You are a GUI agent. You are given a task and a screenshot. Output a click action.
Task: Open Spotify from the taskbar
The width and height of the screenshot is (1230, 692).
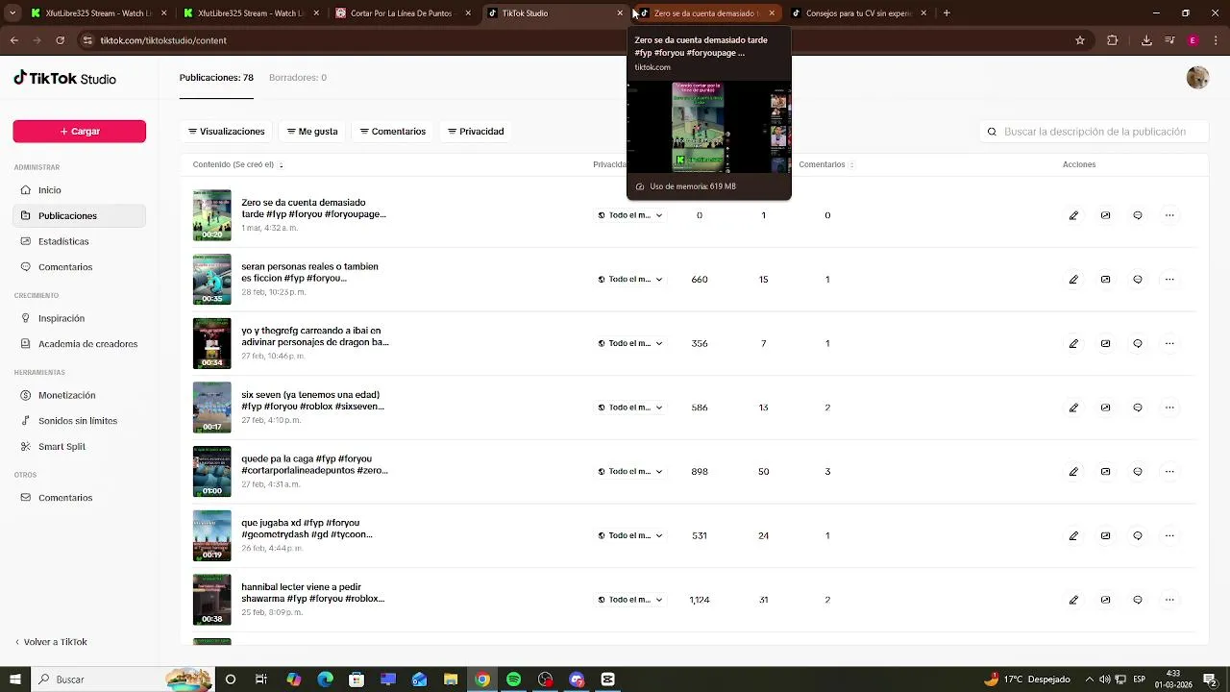tap(514, 680)
